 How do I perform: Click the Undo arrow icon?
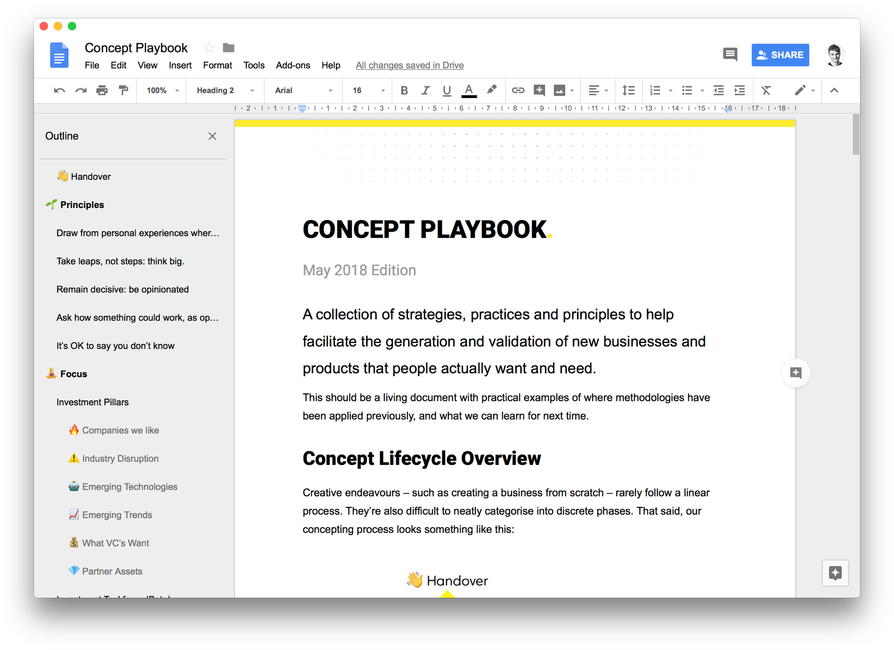(59, 90)
